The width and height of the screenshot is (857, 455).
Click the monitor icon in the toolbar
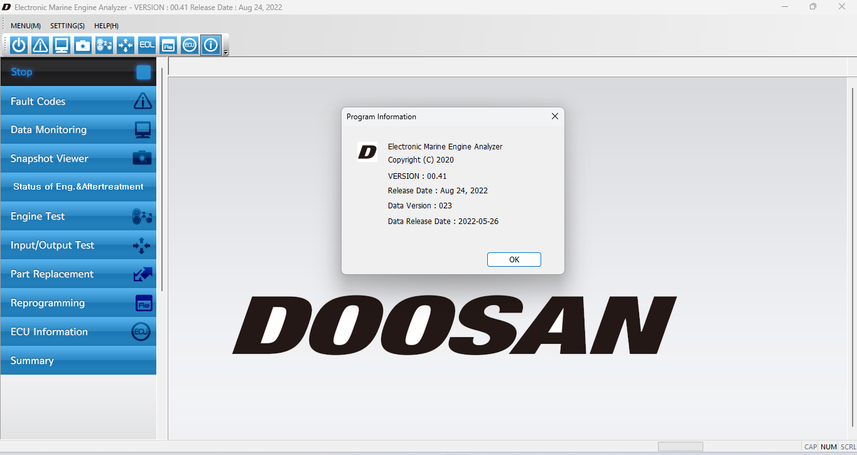(x=62, y=45)
